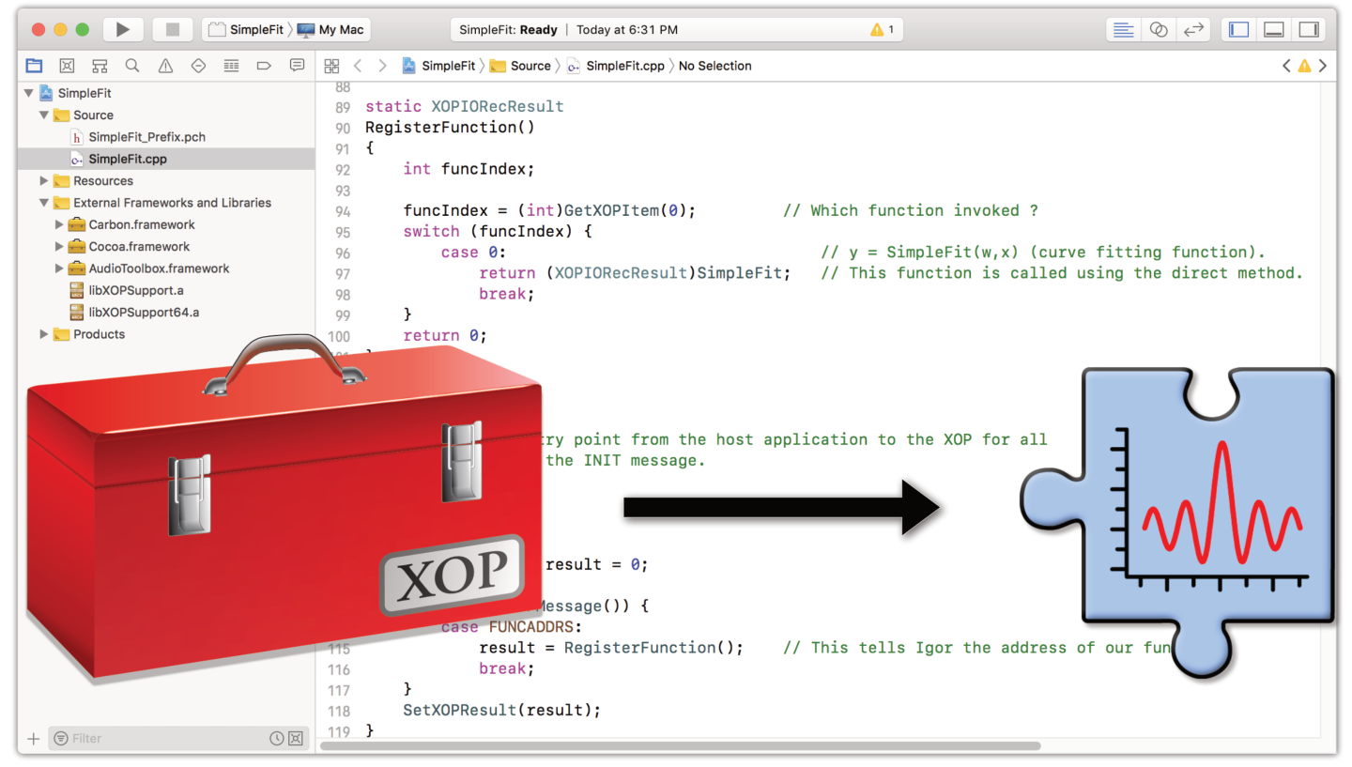Collapse the Source folder in the navigator

click(x=43, y=115)
